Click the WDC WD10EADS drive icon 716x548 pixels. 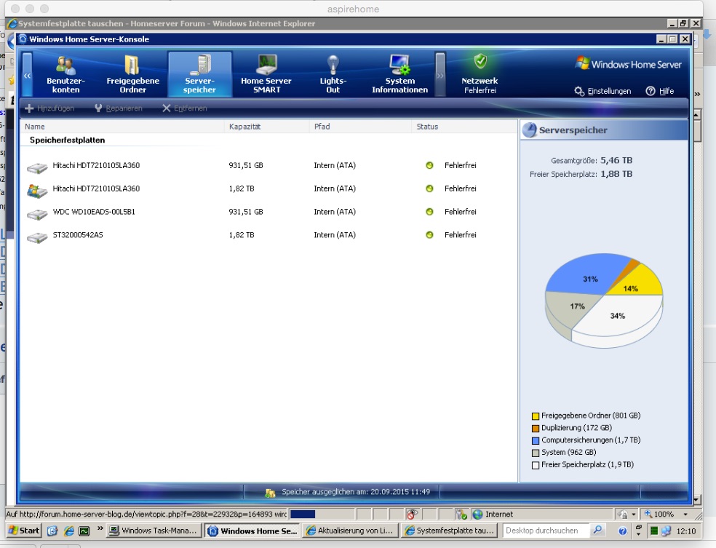tap(37, 214)
